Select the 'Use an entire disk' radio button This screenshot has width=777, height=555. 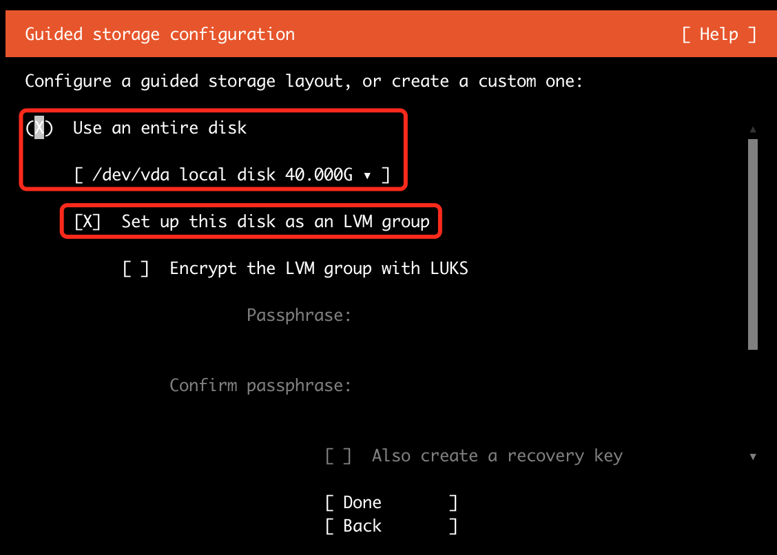point(39,128)
